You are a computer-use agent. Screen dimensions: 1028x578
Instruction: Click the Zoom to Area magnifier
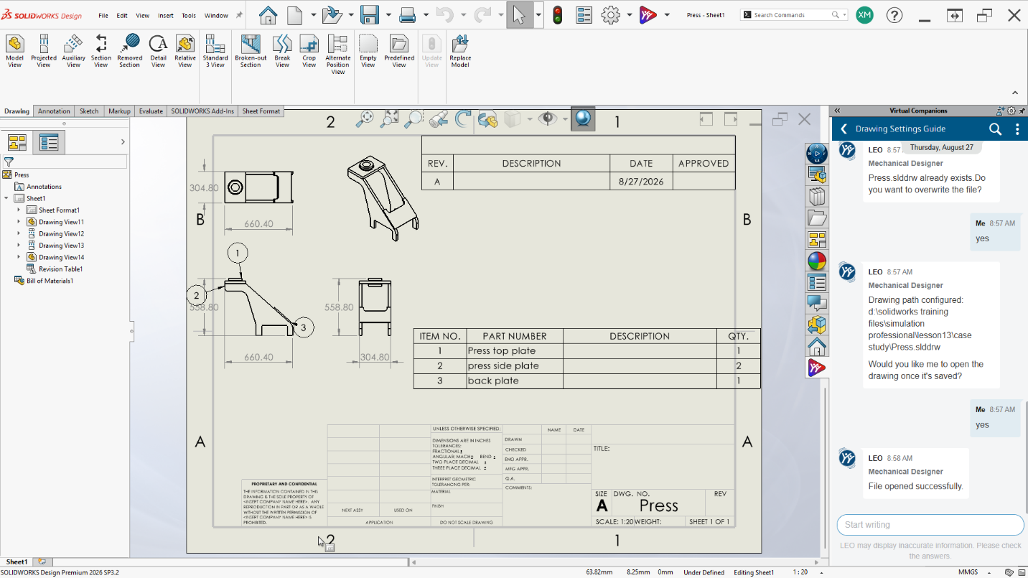click(414, 118)
